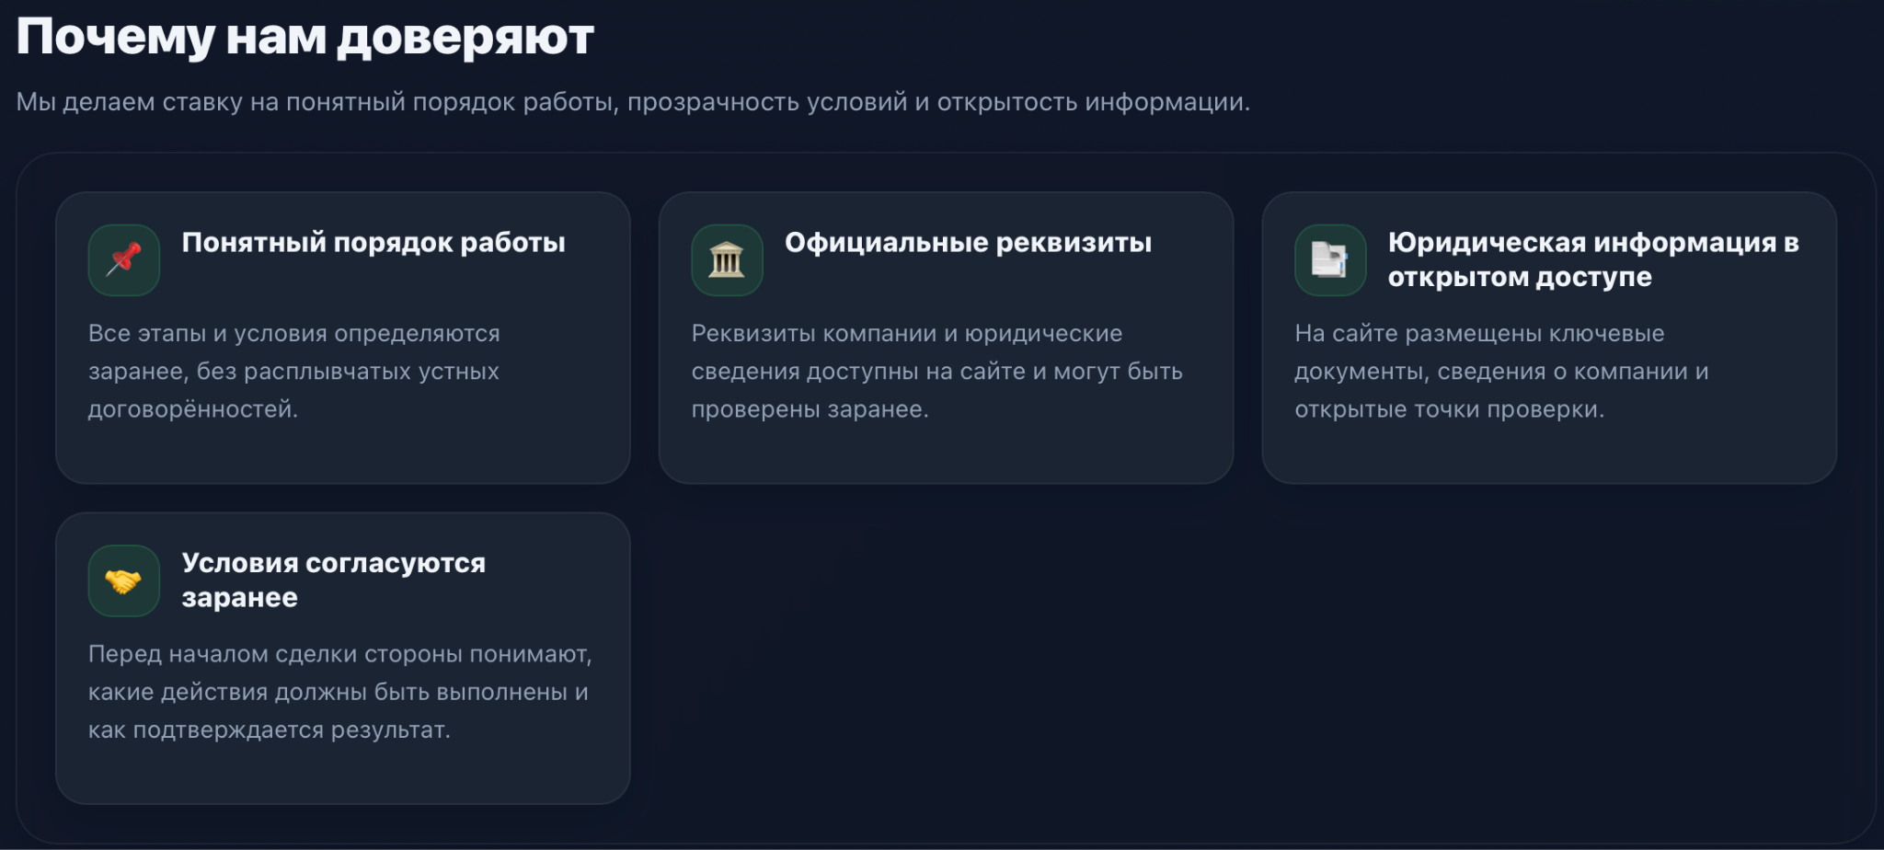
Task: Click the bank building icon
Action: point(727,260)
